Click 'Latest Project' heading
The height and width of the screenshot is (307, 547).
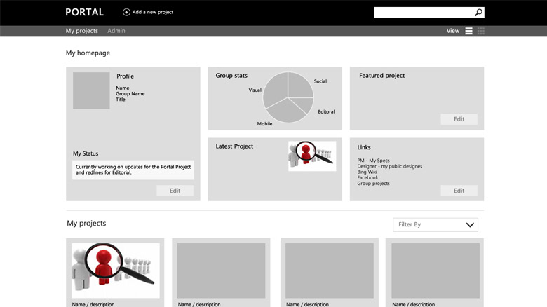(234, 146)
